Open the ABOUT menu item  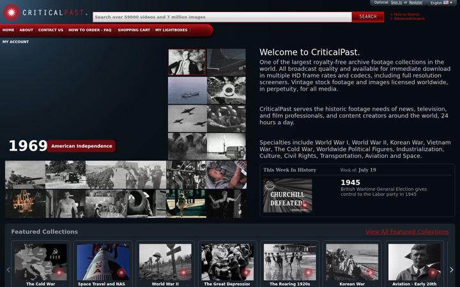[x=26, y=30]
